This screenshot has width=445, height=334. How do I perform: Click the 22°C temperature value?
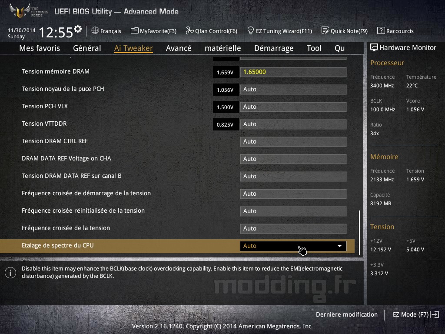click(412, 86)
